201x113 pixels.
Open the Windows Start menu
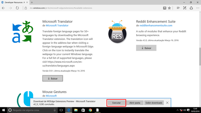point(3,110)
